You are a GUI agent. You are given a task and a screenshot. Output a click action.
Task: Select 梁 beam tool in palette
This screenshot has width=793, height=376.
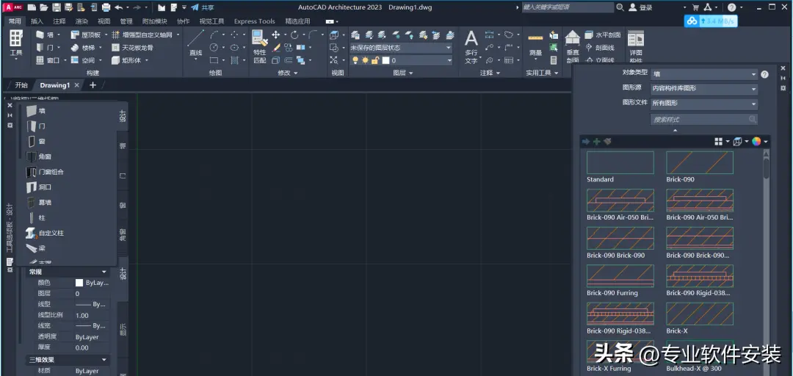point(35,248)
